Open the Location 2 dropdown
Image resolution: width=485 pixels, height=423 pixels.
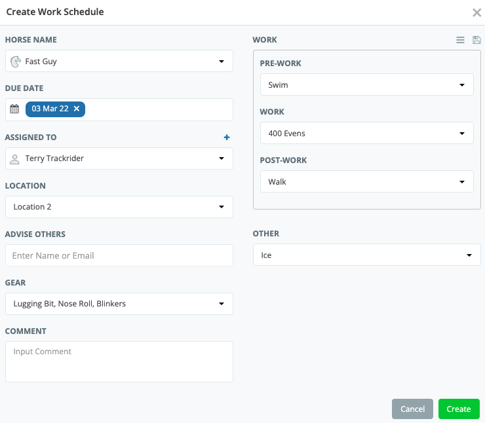pos(221,207)
